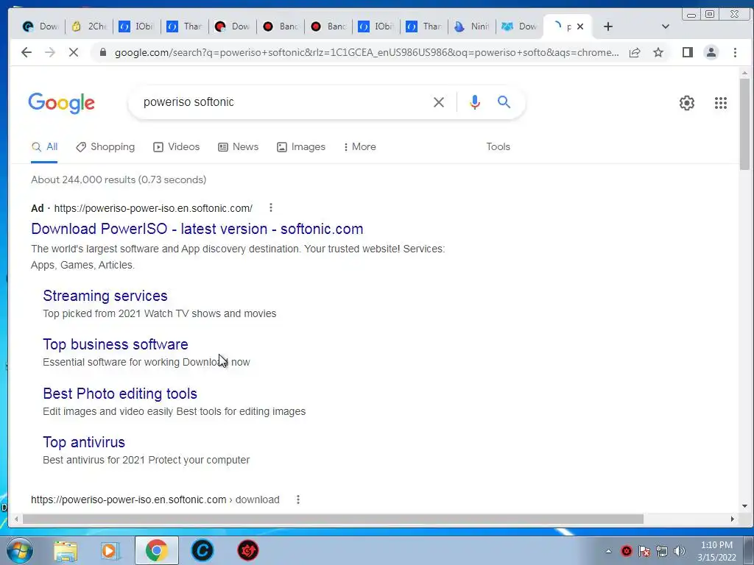Screen dimensions: 754x565
Task: Open the Chrome profile avatar menu
Action: coord(711,52)
